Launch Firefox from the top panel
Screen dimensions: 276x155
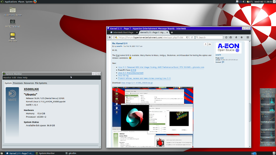35,2
